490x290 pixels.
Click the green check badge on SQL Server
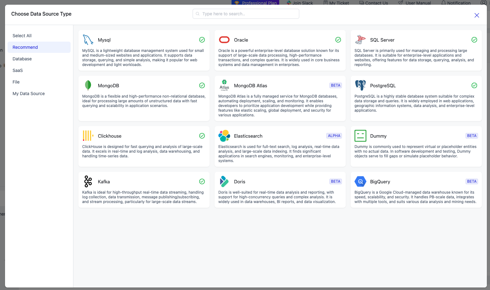click(474, 40)
